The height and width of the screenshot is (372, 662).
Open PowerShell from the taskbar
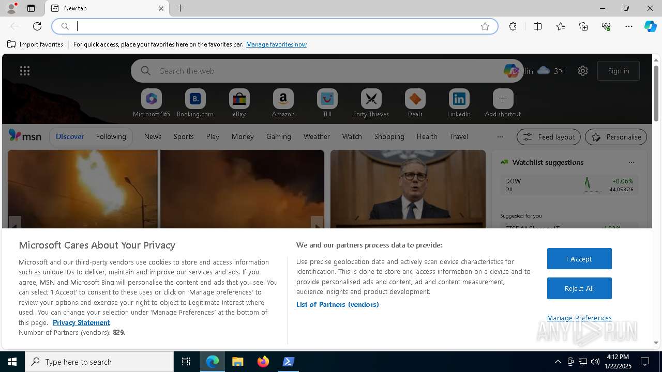tap(289, 362)
